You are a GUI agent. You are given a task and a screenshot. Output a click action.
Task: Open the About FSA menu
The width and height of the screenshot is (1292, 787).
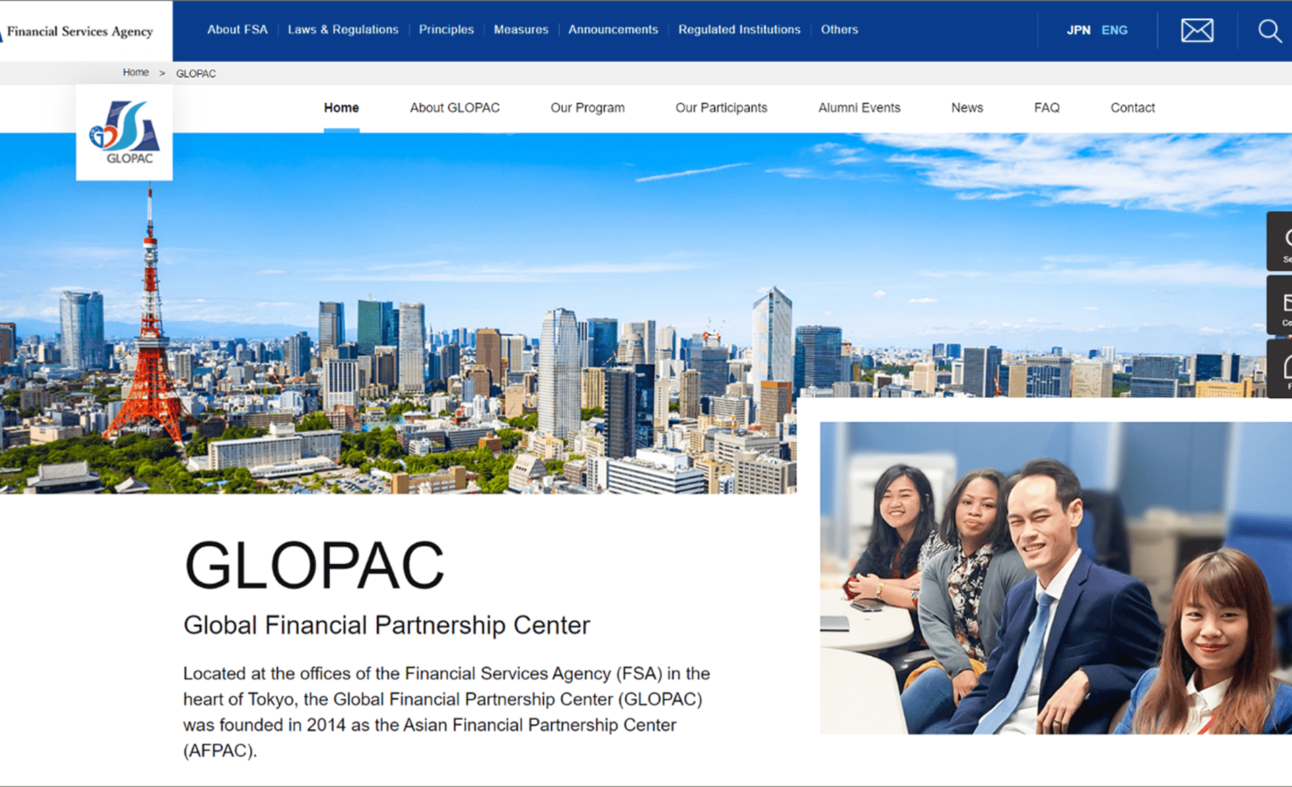tap(237, 30)
